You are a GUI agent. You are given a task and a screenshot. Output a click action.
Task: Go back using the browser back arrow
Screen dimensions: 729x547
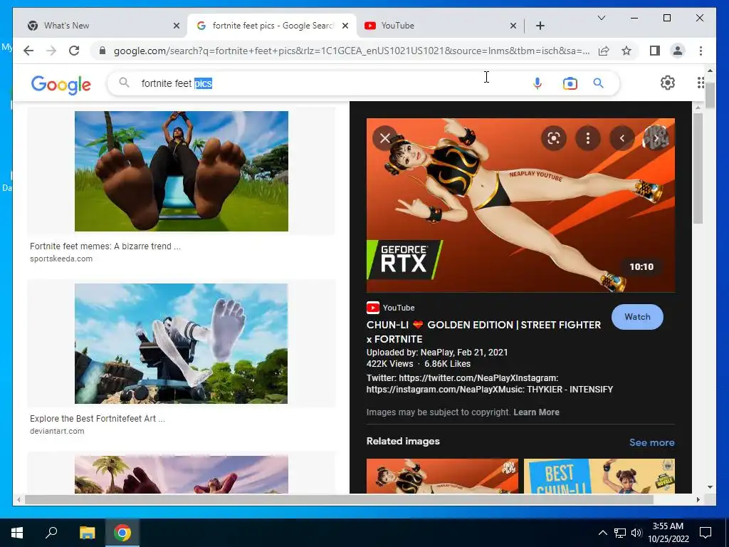[28, 51]
